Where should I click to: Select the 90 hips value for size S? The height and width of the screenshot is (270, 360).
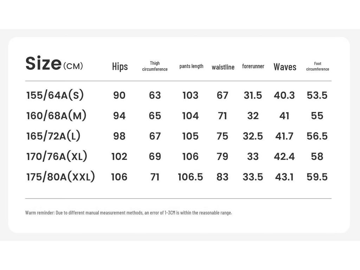tap(119, 95)
